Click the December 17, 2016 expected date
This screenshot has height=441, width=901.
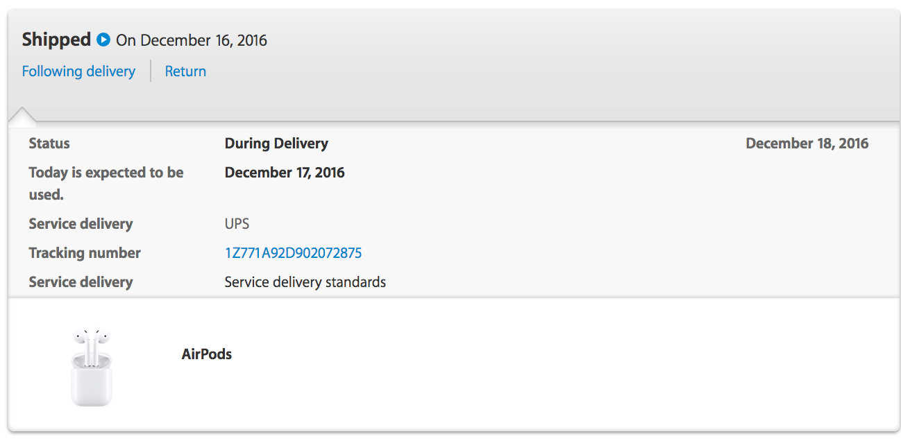285,173
